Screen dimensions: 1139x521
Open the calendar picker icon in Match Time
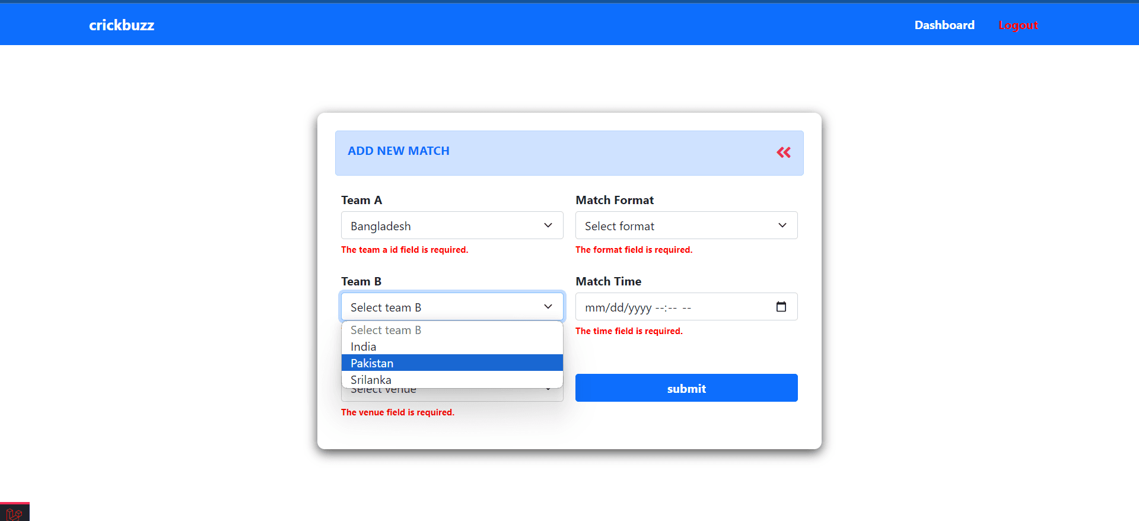[781, 307]
